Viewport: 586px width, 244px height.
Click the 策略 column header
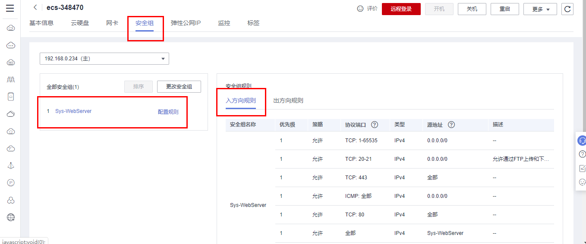pyautogui.click(x=318, y=125)
